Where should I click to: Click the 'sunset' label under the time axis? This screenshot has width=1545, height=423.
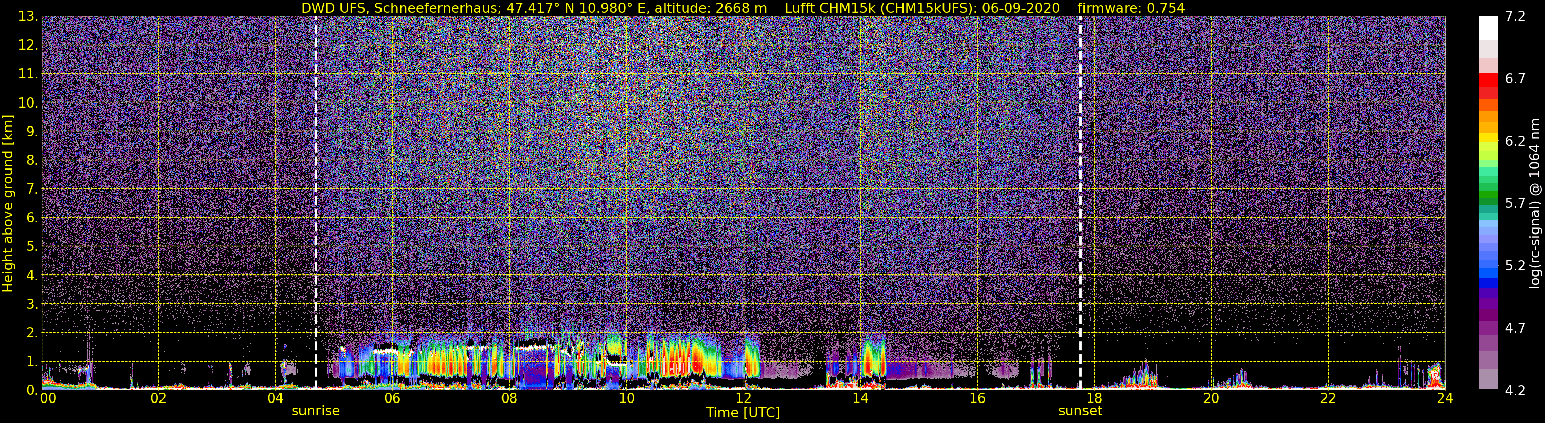[x=1080, y=411]
